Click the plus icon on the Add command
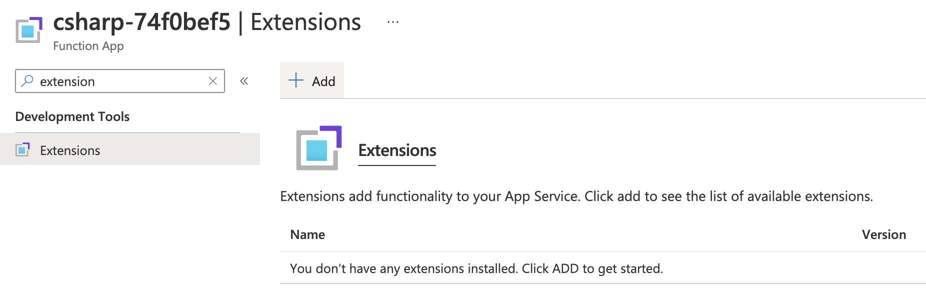Screen dimensions: 926x305 click(x=296, y=80)
